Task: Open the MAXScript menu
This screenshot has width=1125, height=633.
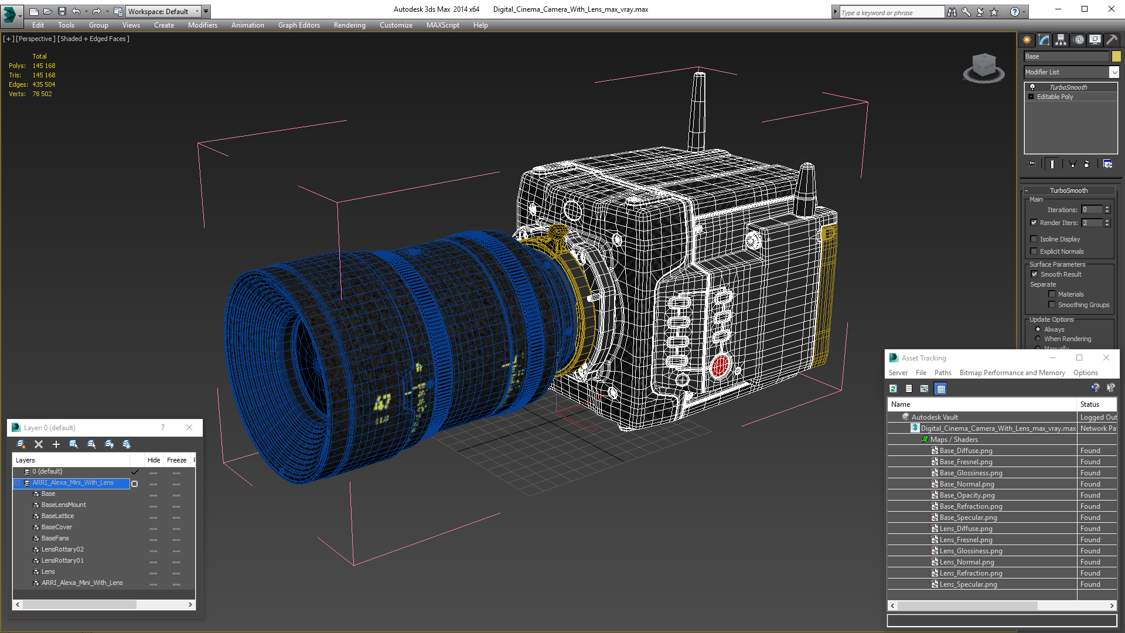Action: point(442,25)
